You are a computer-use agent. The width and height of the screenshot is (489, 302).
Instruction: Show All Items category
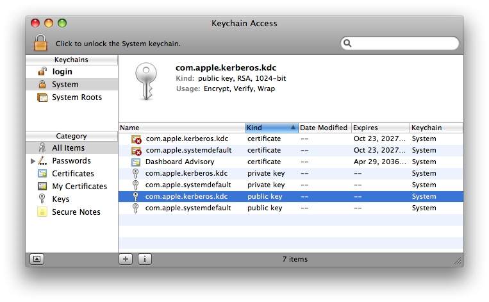[x=67, y=148]
